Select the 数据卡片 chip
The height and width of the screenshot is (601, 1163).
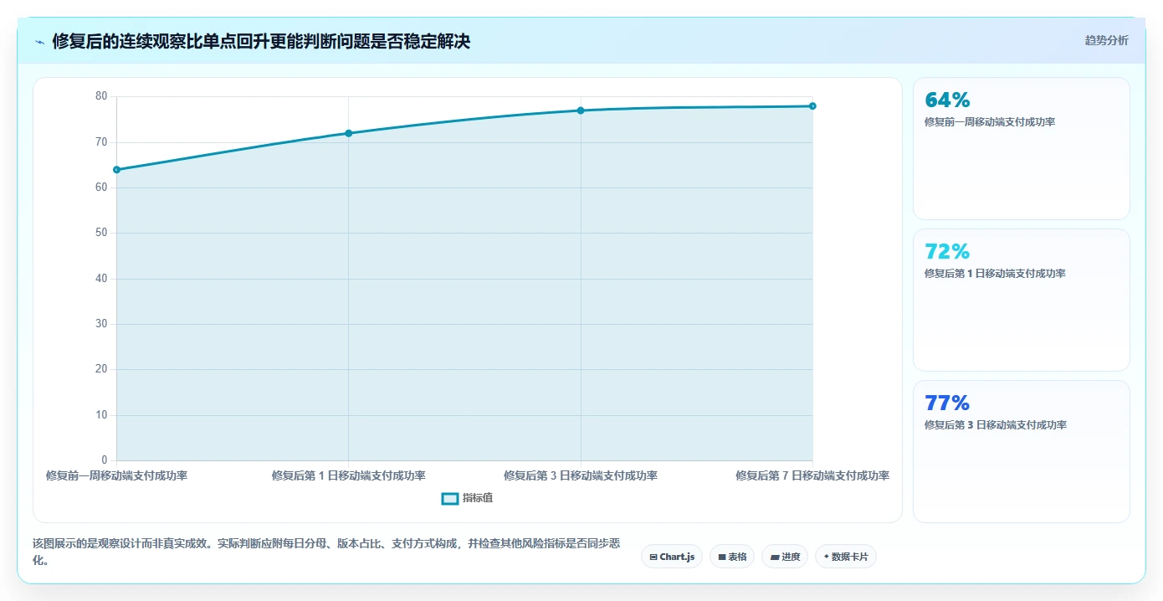[x=846, y=557]
